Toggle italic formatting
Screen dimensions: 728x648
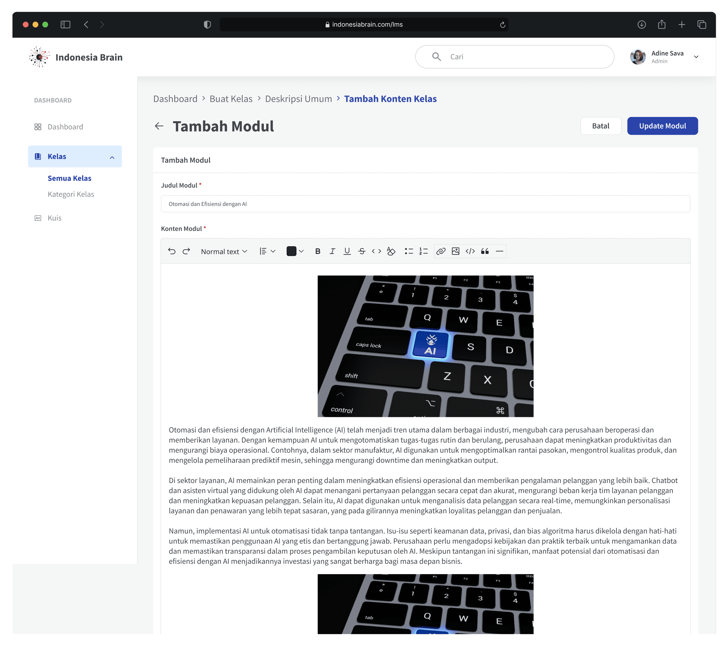[x=332, y=251]
